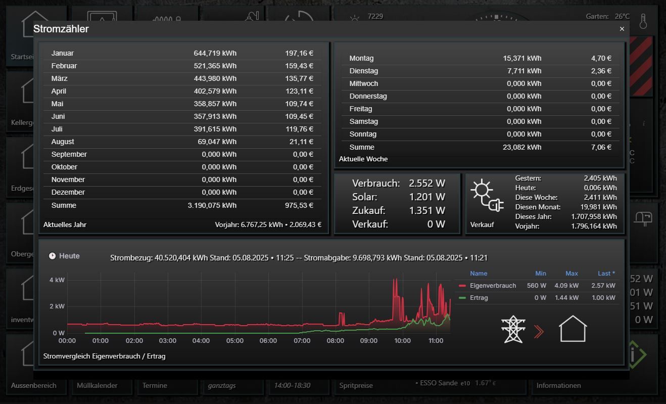The height and width of the screenshot is (404, 666).
Task: Click the red double-chevron flow arrows
Action: point(539,332)
